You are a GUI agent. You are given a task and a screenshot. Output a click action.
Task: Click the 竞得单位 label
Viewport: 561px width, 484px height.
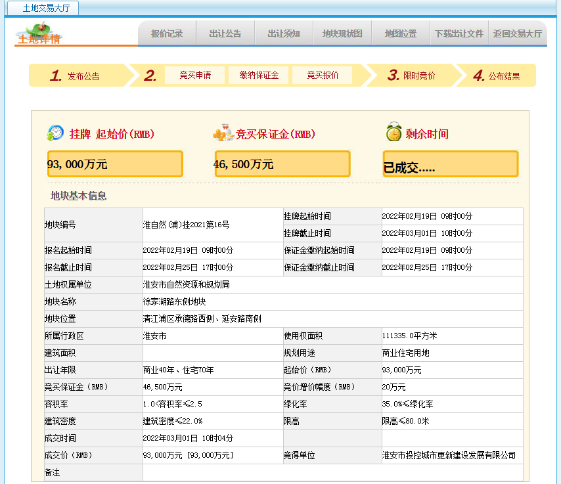pyautogui.click(x=299, y=455)
